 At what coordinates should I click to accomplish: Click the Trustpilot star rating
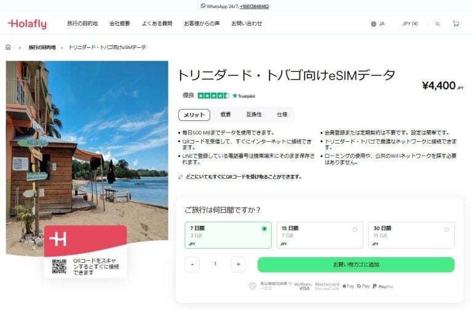[x=213, y=96]
